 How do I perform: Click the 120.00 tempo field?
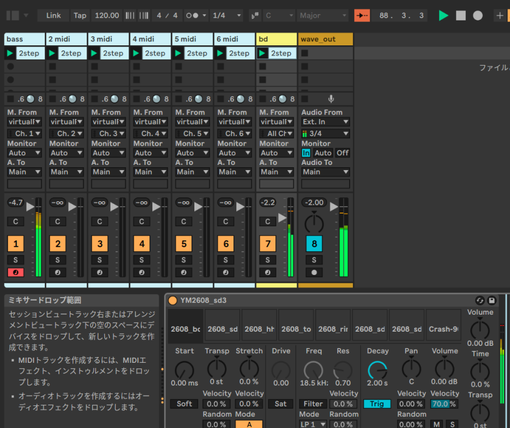click(x=107, y=15)
